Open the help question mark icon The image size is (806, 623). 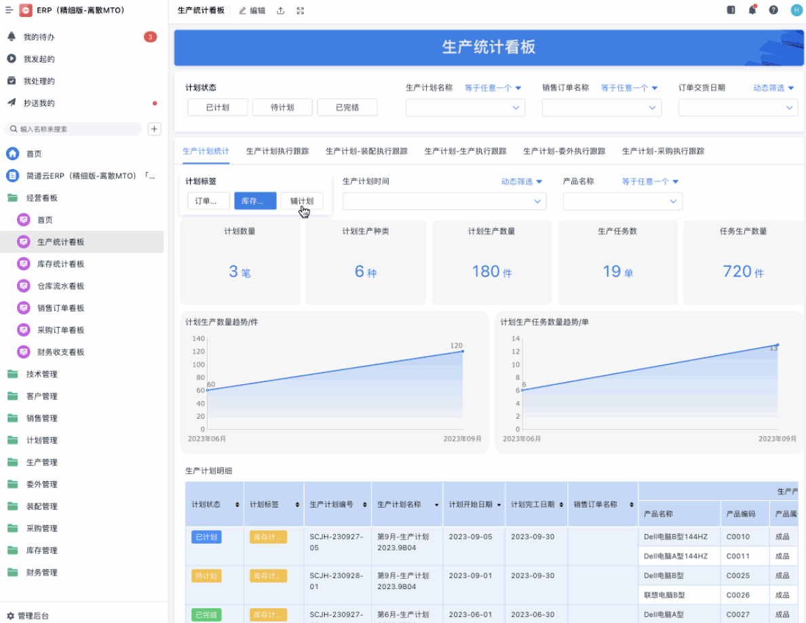click(773, 10)
